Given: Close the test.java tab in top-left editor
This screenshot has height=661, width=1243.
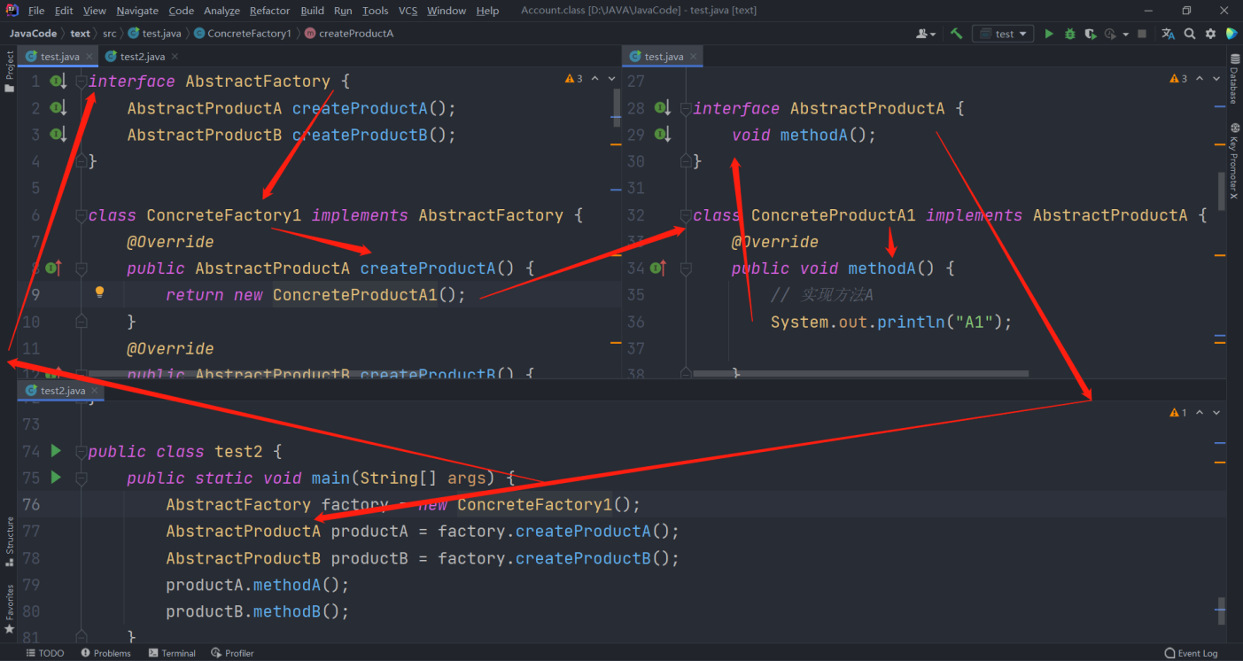Looking at the screenshot, I should (x=89, y=57).
